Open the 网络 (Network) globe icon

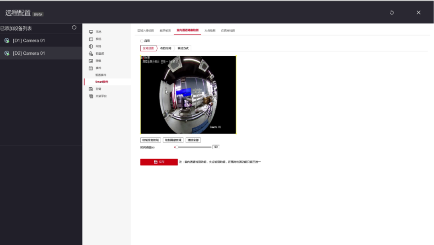91,46
